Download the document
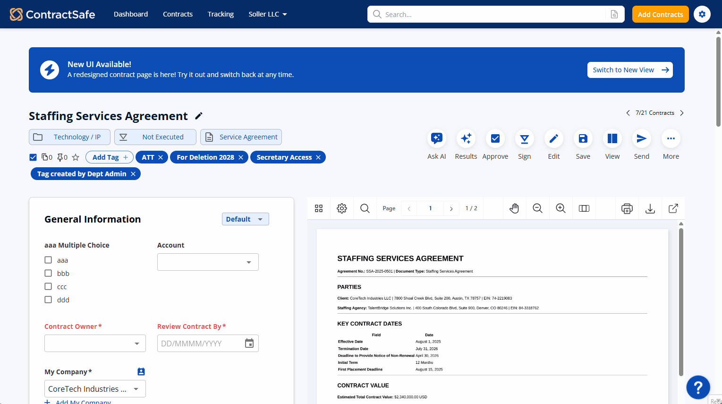The width and height of the screenshot is (722, 404). 650,208
